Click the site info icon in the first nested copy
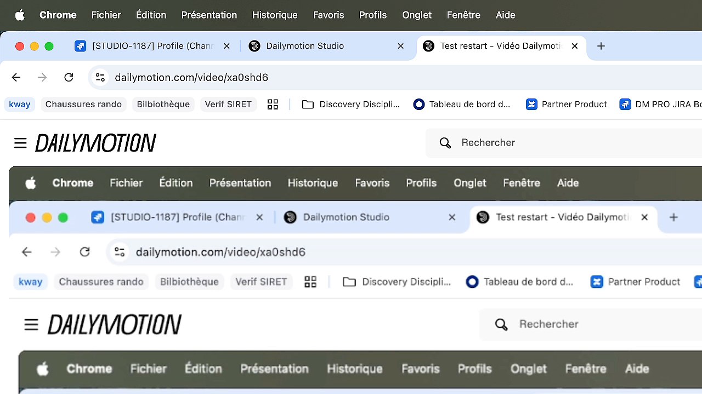Viewport: 702px width, 394px height. point(120,252)
